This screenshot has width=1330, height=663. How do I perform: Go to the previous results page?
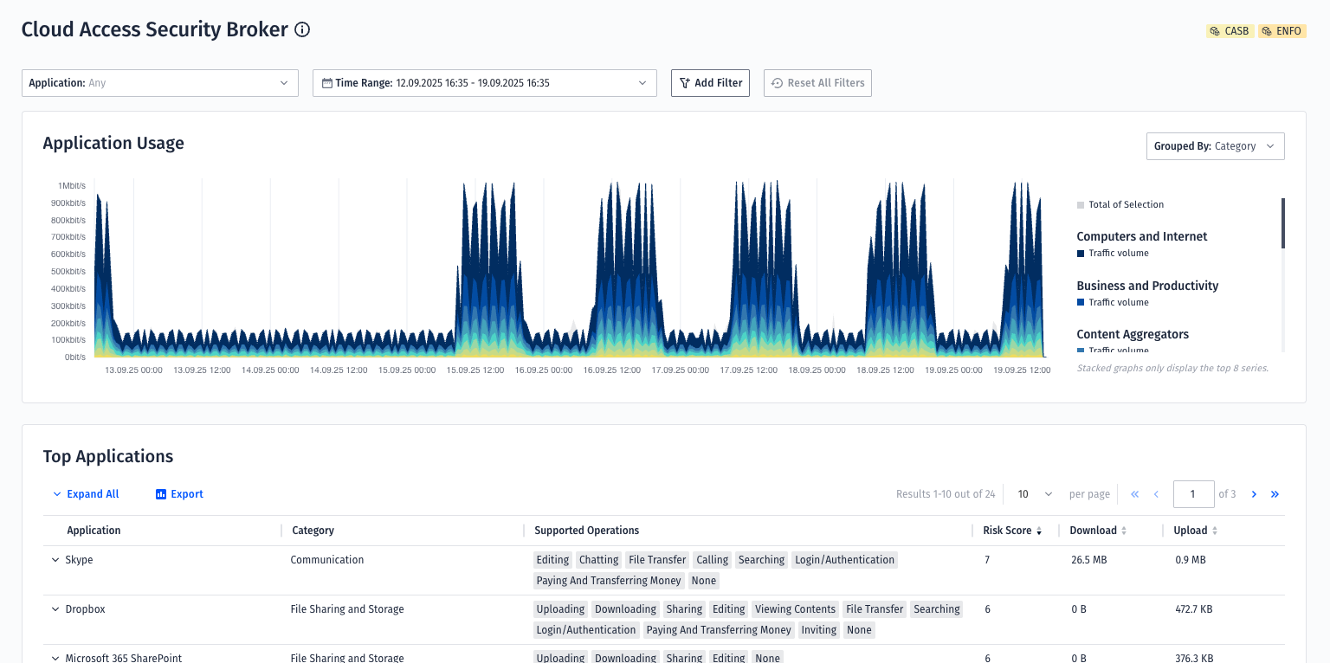1156,494
